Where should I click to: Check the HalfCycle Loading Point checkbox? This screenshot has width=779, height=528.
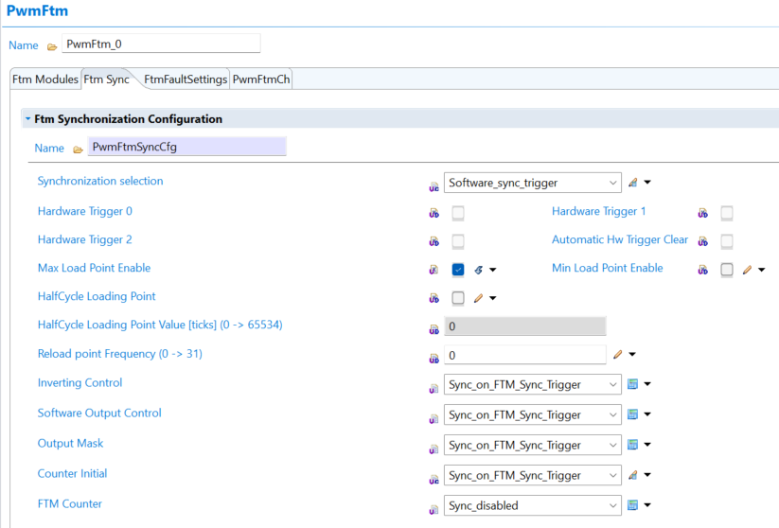click(458, 298)
